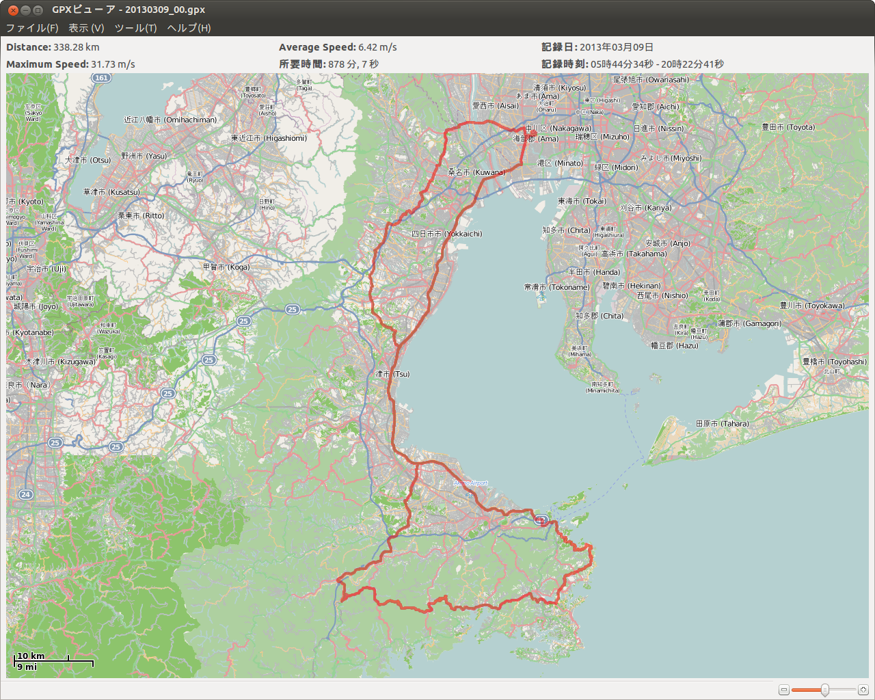Click the zoom out minus button

(x=784, y=690)
